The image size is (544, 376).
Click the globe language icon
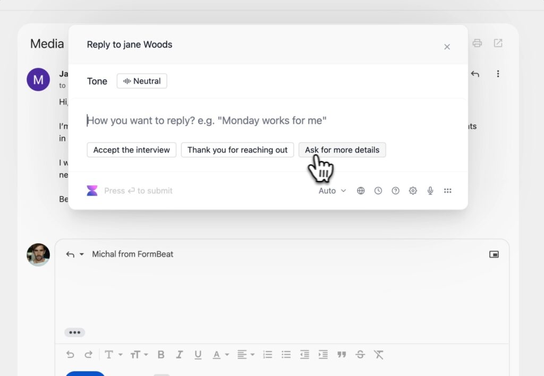coord(361,191)
